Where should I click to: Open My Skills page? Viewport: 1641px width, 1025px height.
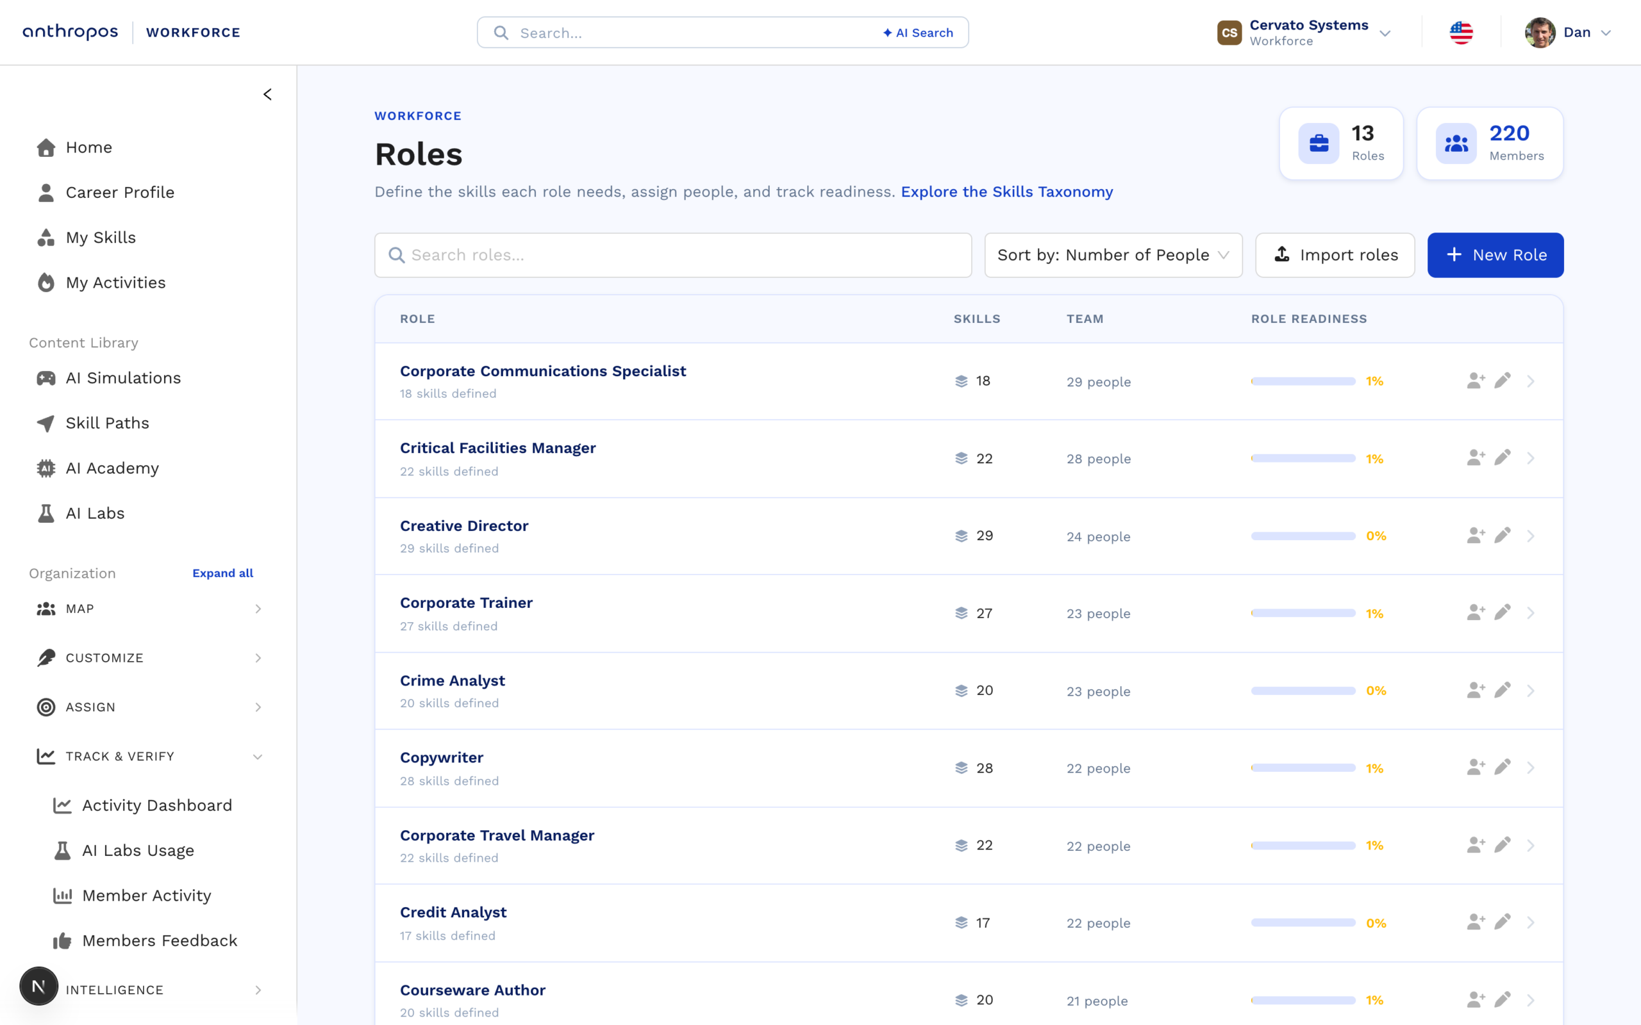pos(101,237)
